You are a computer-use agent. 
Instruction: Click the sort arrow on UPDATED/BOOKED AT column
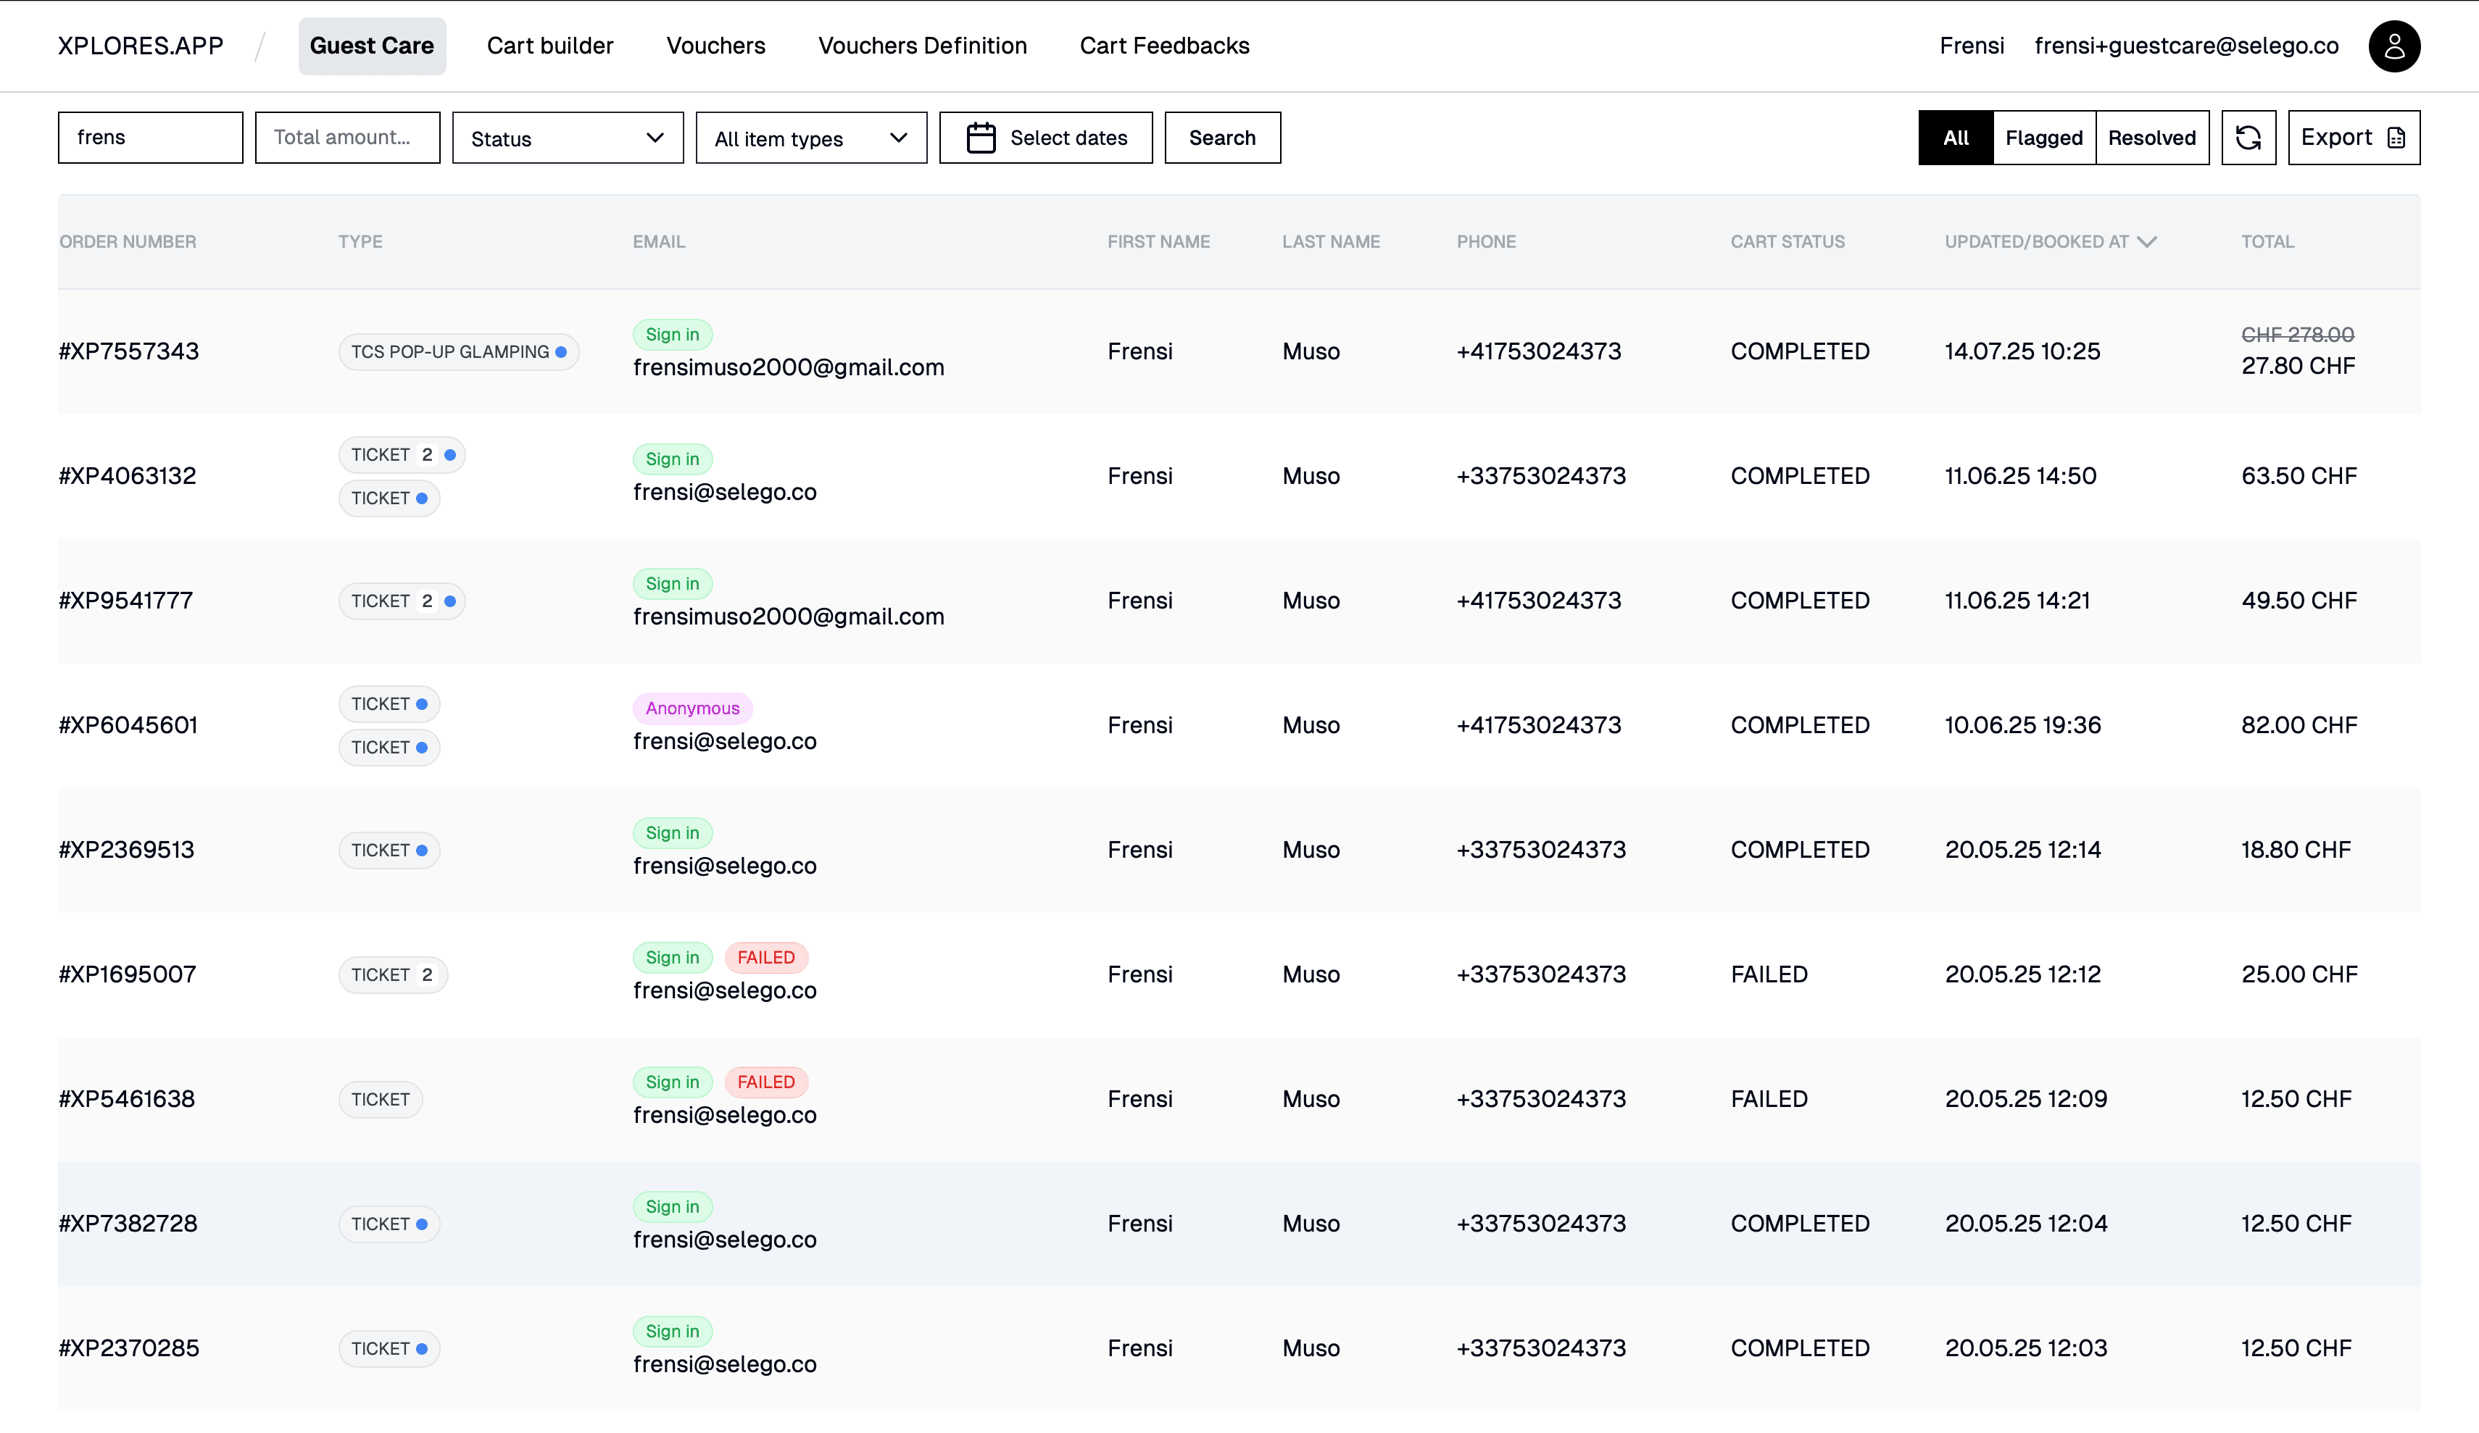[2146, 241]
